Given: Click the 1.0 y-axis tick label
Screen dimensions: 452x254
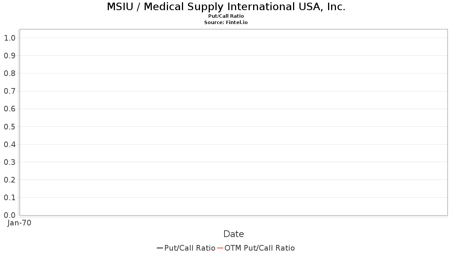Looking at the screenshot, I should pyautogui.click(x=9, y=38).
